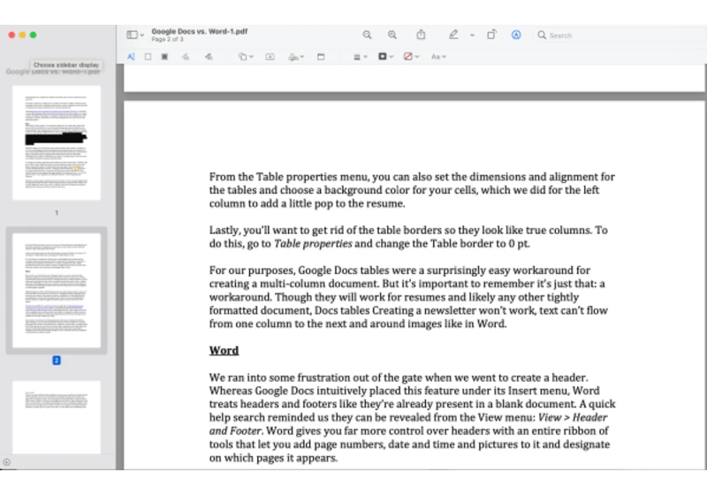Click the italic 'Table properties' text

pyautogui.click(x=313, y=243)
